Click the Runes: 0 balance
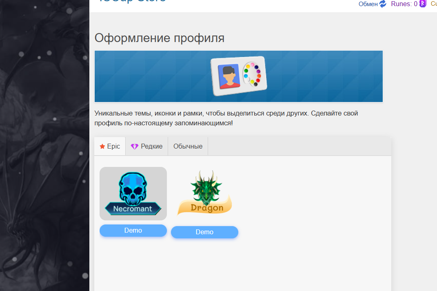The height and width of the screenshot is (291, 437). [x=404, y=4]
